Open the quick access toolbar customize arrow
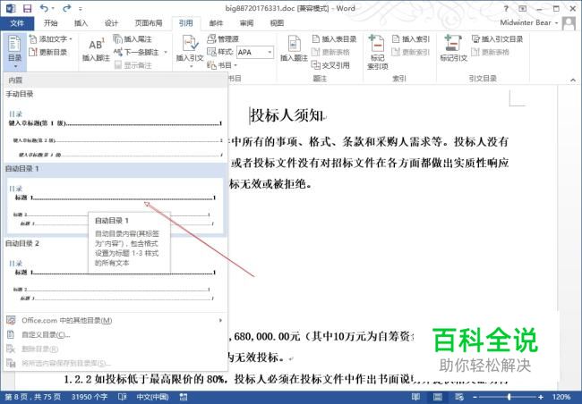 click(x=81, y=9)
